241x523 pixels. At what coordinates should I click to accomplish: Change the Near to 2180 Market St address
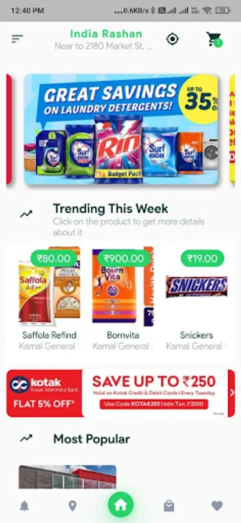[x=103, y=46]
